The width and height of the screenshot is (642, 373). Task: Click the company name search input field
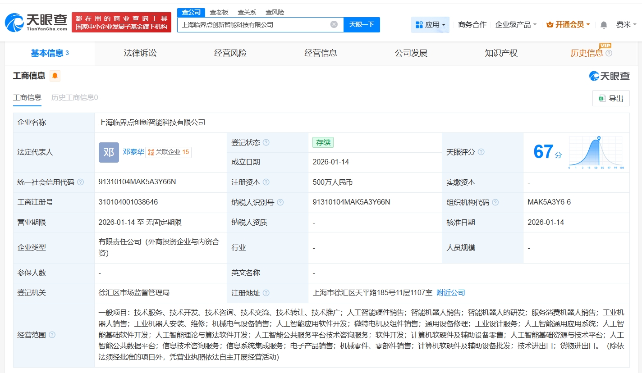coord(252,24)
